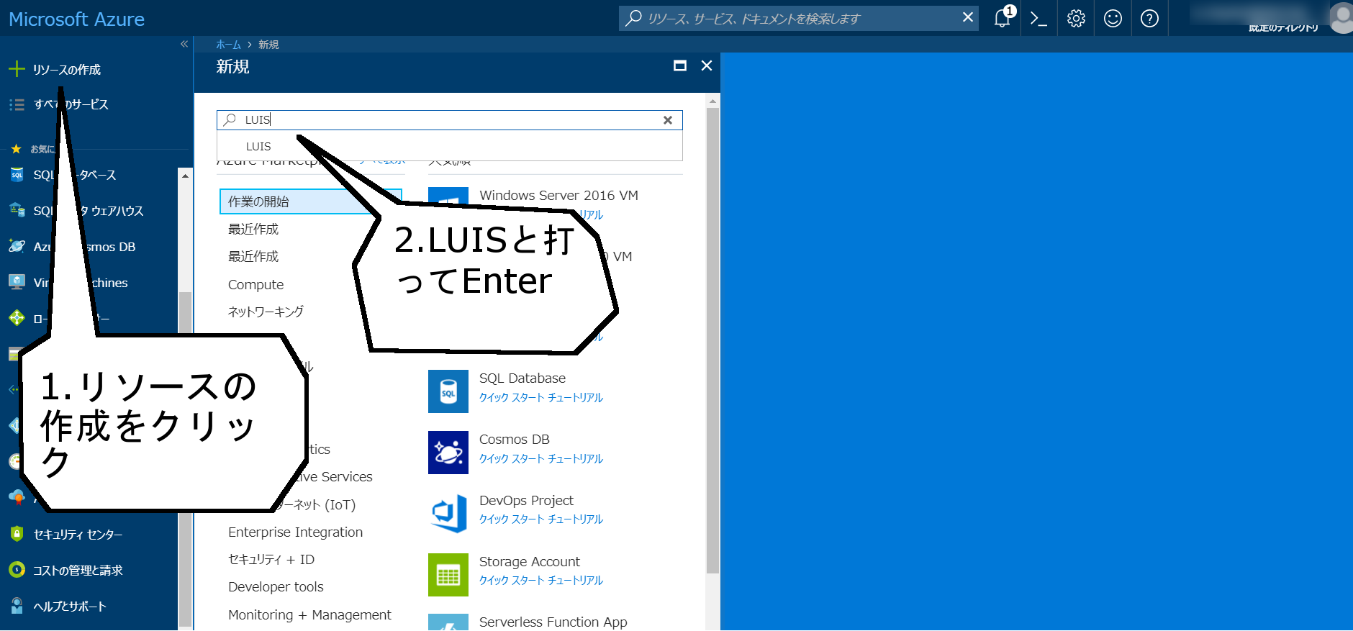Select the セキュリティ + ID category
Screen dimensions: 1353x631
271,559
